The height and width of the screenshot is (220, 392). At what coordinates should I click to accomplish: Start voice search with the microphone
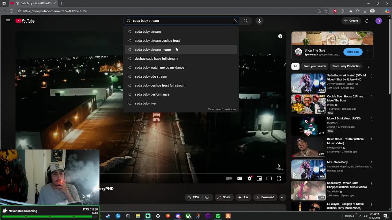(x=259, y=21)
